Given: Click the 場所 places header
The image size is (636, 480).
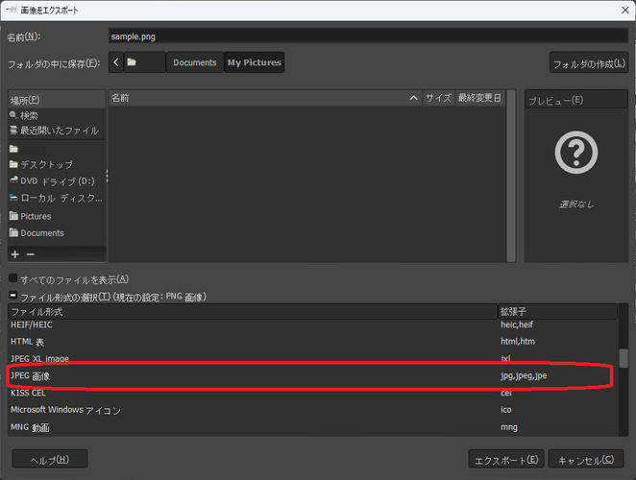Looking at the screenshot, I should pos(57,100).
